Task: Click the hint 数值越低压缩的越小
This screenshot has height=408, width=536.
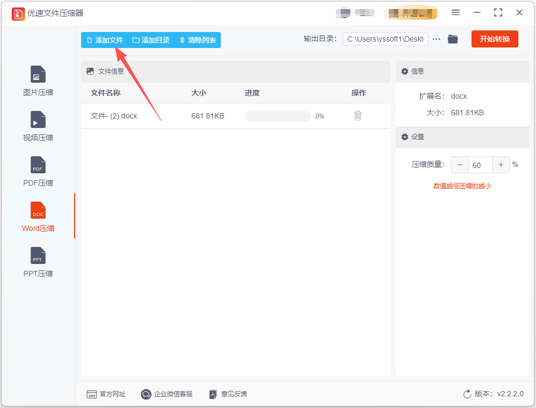Action: click(x=462, y=186)
